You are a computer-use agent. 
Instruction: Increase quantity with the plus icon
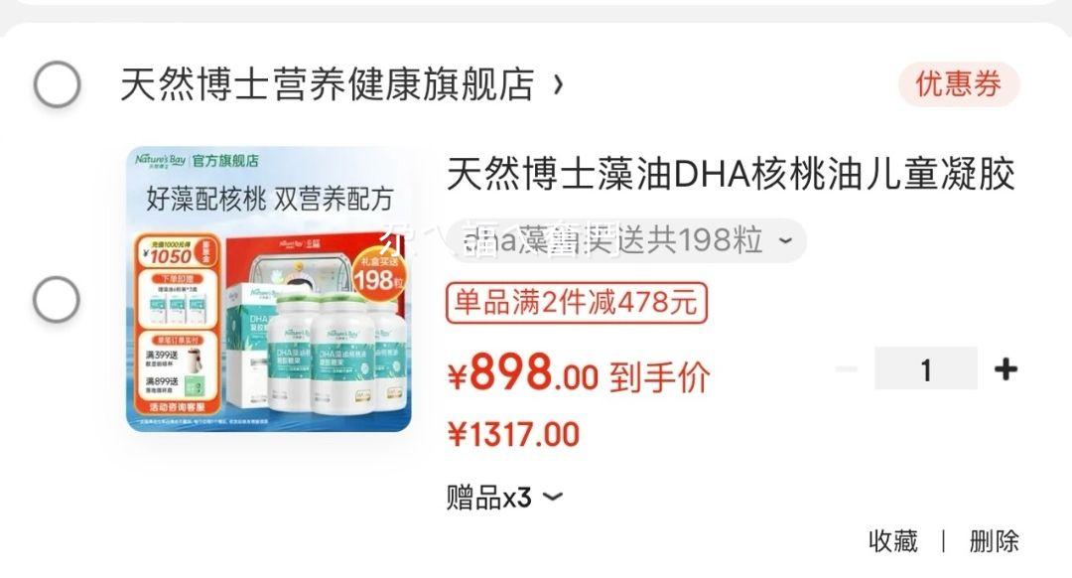point(1005,369)
